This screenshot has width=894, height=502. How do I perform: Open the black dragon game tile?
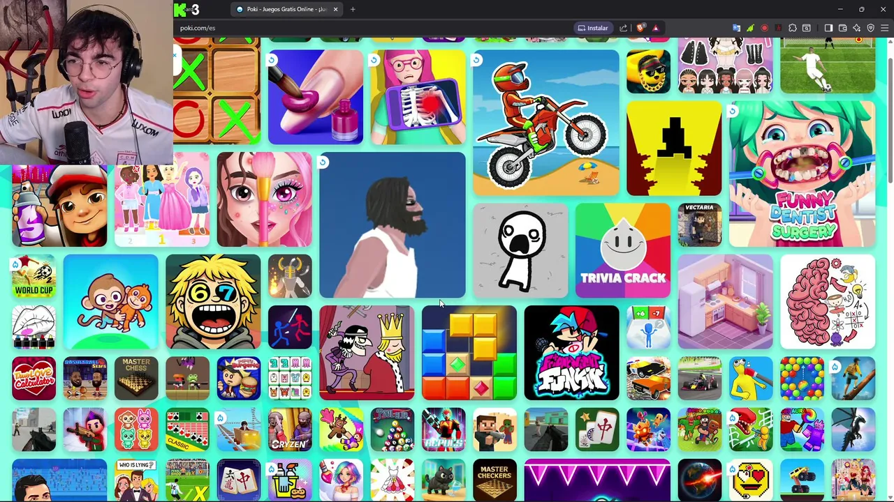853,429
